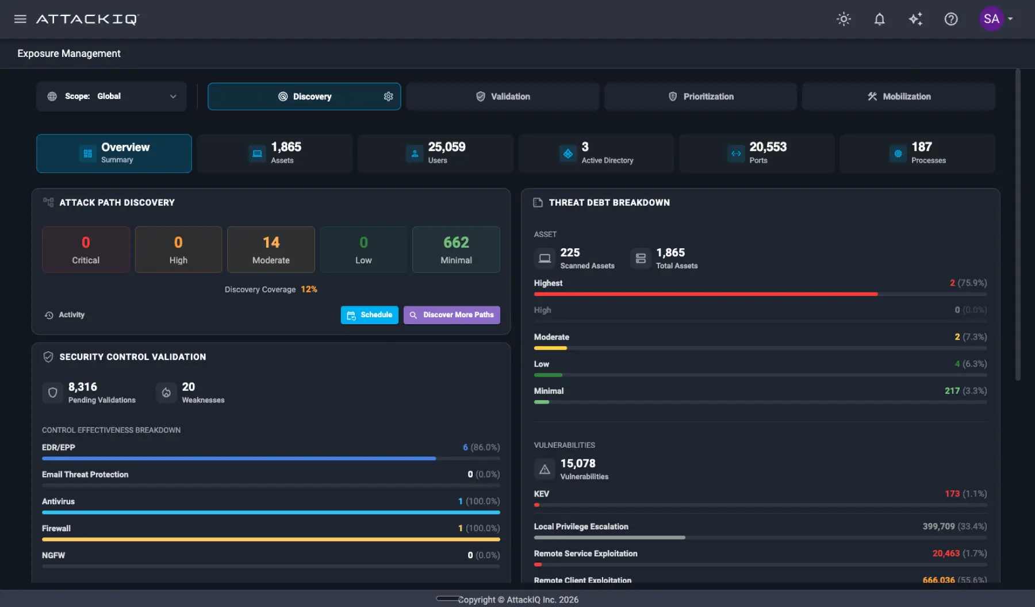The width and height of the screenshot is (1035, 607).
Task: Click the Schedule button
Action: 370,315
